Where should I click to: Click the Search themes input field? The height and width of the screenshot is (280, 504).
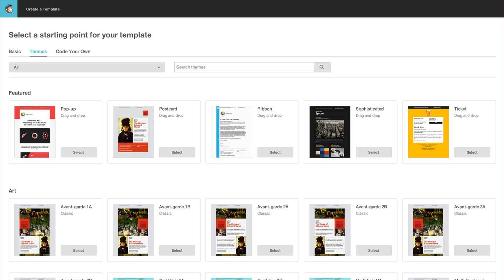point(244,67)
